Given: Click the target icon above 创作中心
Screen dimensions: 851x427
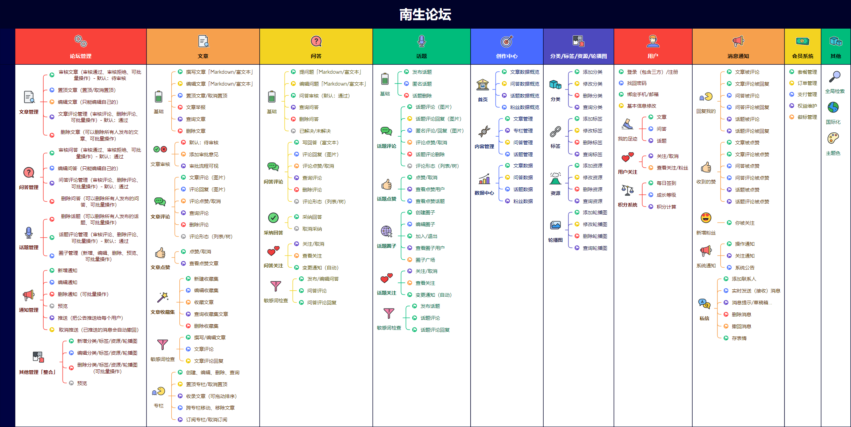Looking at the screenshot, I should (x=507, y=41).
